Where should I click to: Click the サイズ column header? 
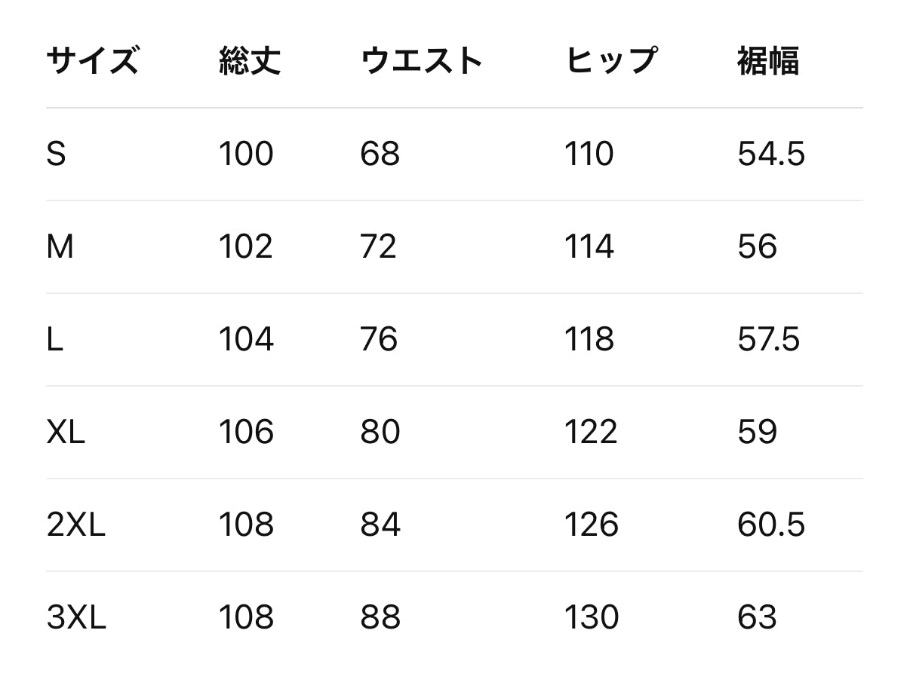(92, 61)
